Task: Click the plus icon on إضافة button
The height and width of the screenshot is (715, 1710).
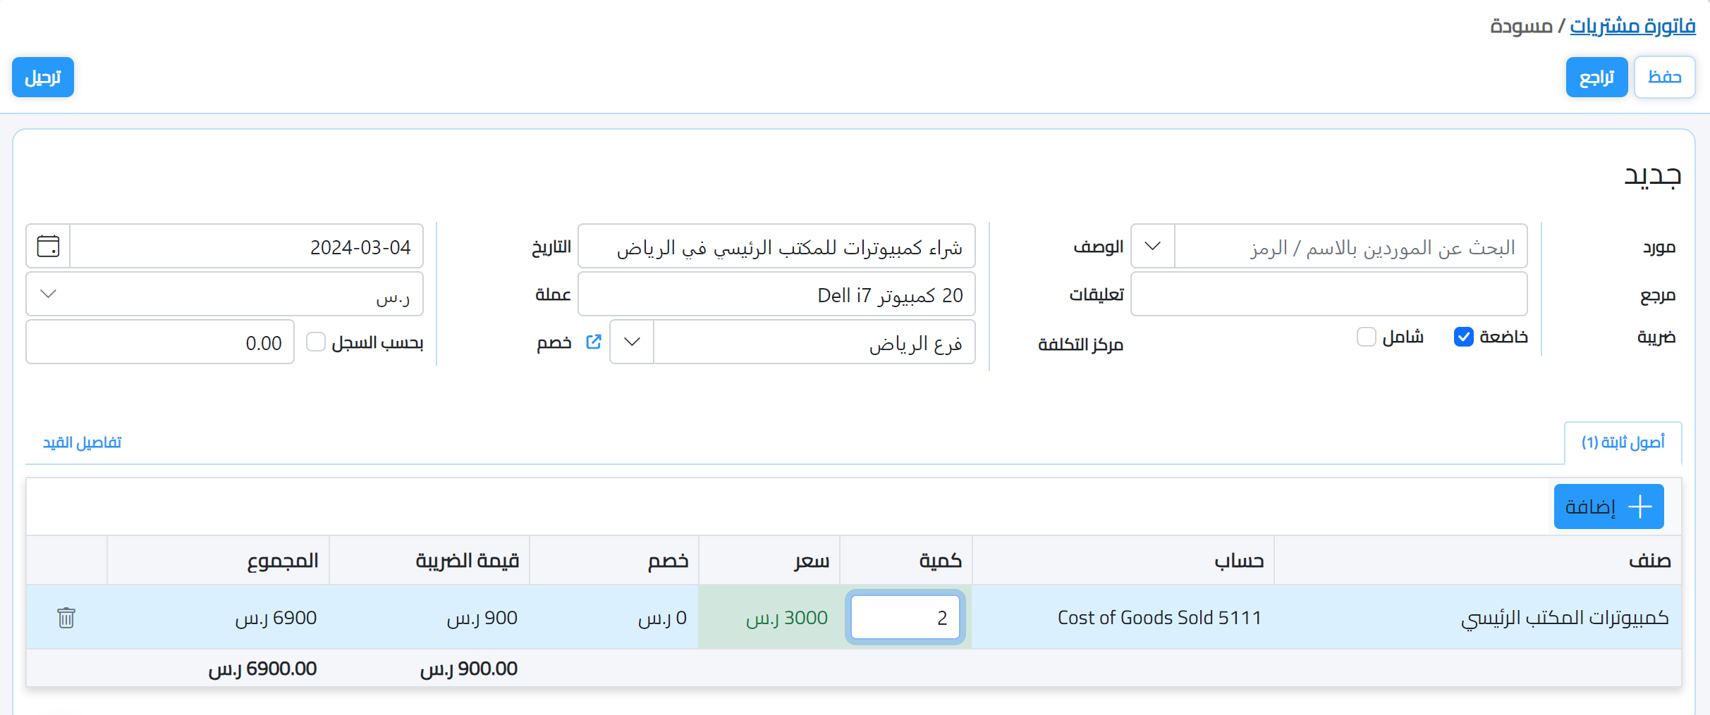Action: tap(1641, 506)
